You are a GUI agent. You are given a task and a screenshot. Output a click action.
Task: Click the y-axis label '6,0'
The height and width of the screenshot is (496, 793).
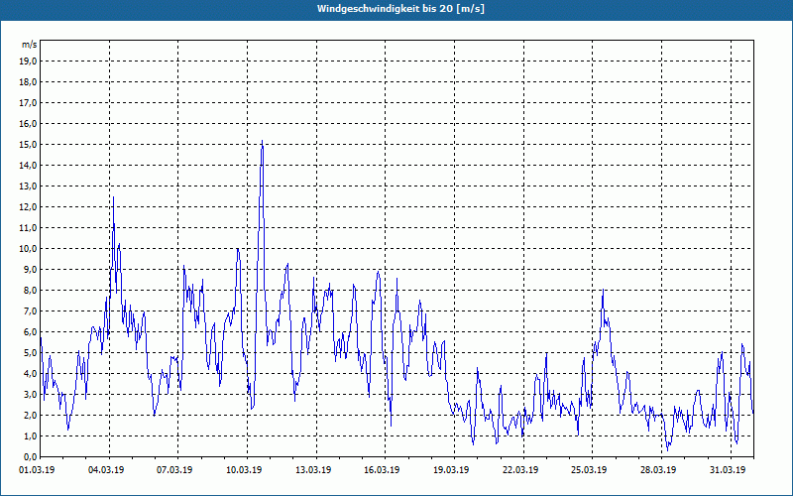(30, 331)
